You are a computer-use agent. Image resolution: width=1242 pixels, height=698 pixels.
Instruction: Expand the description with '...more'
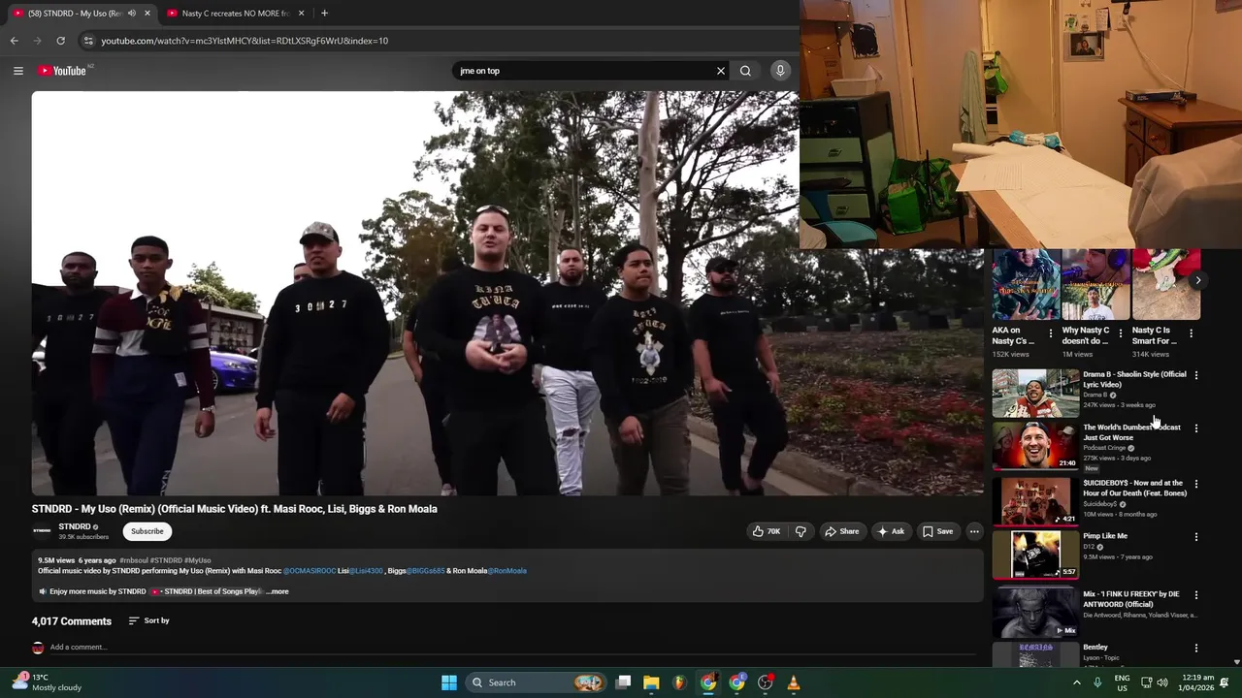[x=278, y=591]
